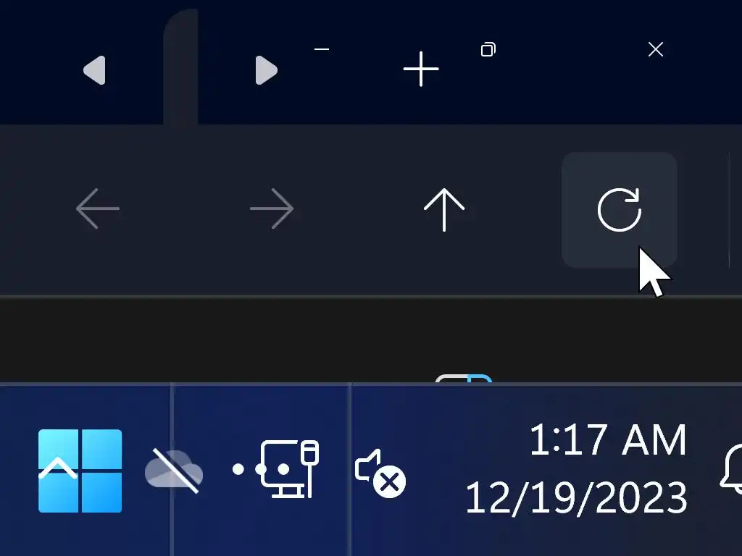Restore down the window
This screenshot has height=556, width=742.
(x=488, y=49)
